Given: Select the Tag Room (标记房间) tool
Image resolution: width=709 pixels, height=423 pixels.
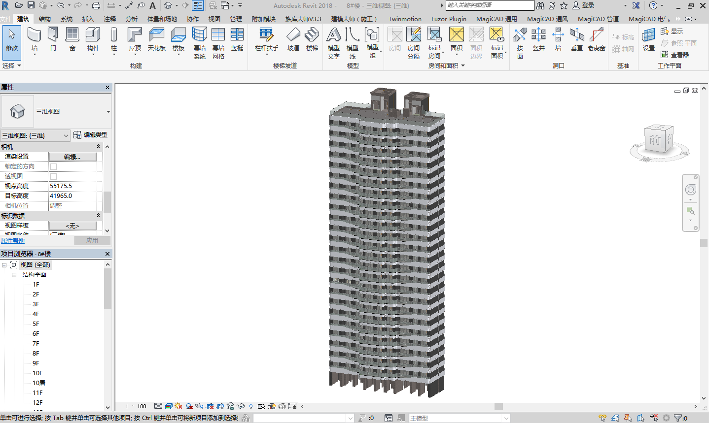Looking at the screenshot, I should (434, 43).
